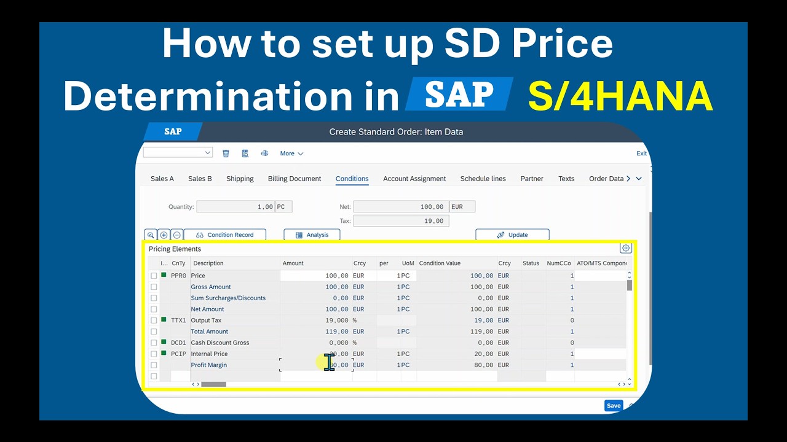Screen dimensions: 787x442
Task: Open the Order Data tab
Action: pos(606,179)
